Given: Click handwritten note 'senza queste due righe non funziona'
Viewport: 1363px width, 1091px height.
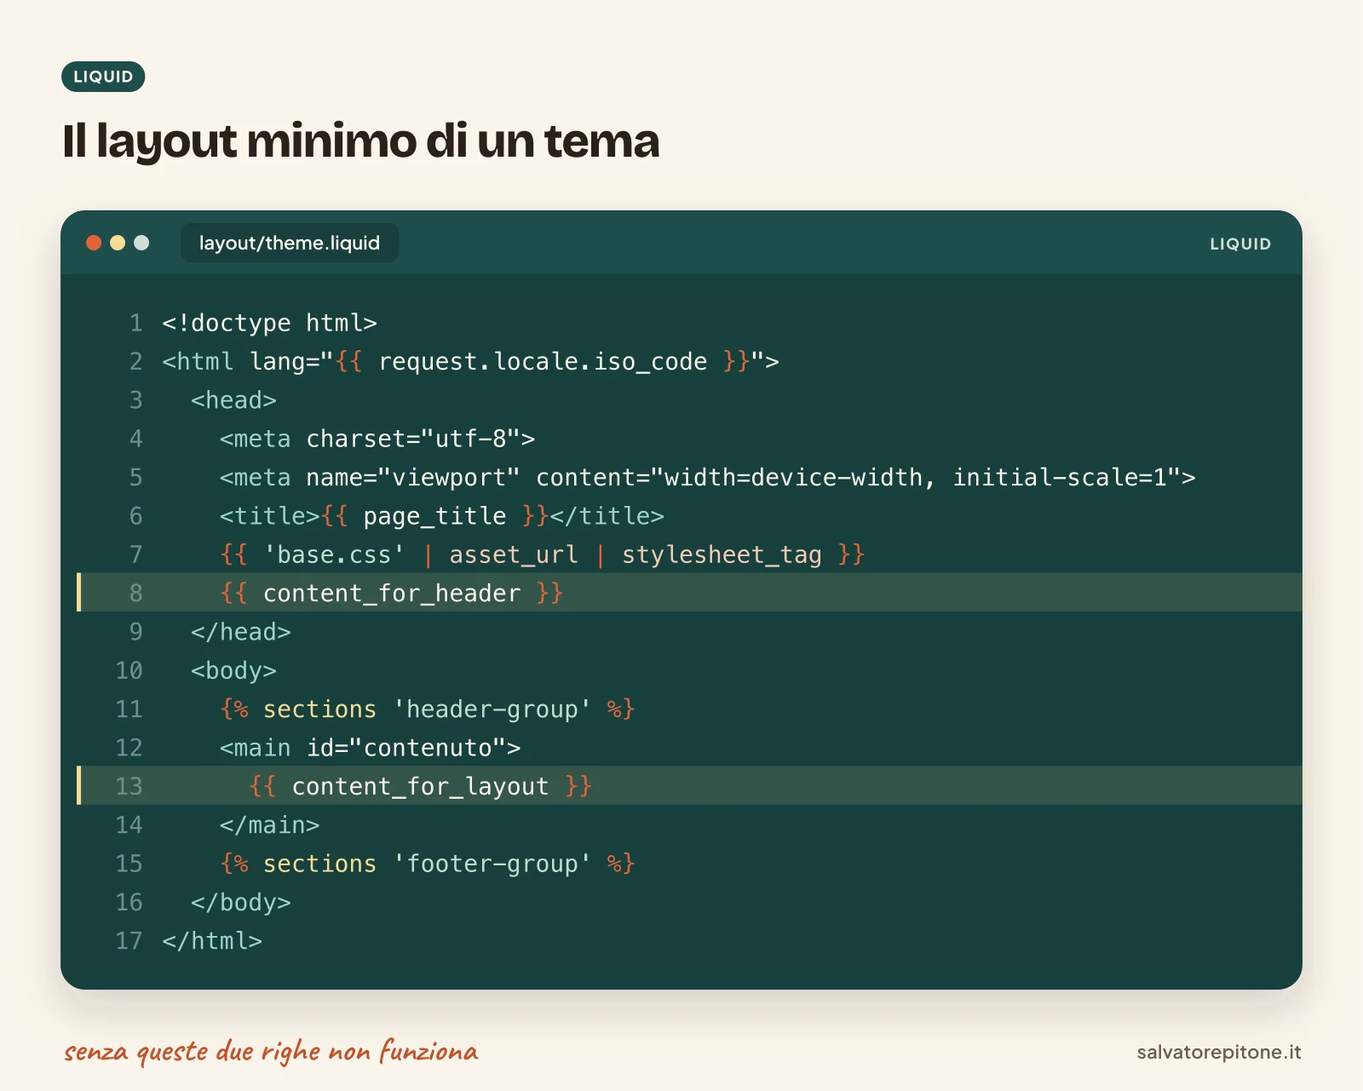Looking at the screenshot, I should coord(271,1052).
